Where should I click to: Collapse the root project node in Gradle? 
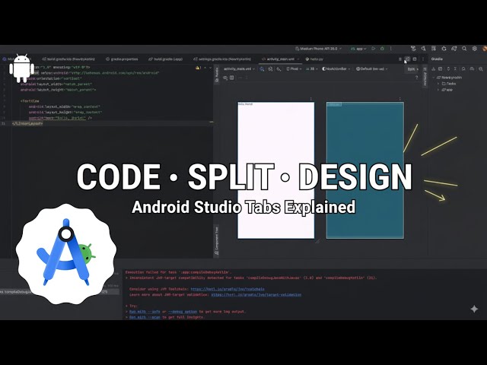[434, 78]
